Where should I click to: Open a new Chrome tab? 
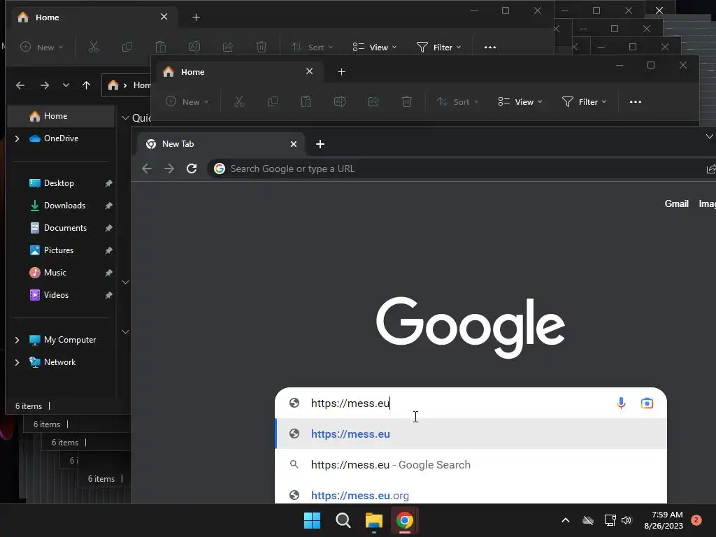(x=320, y=144)
